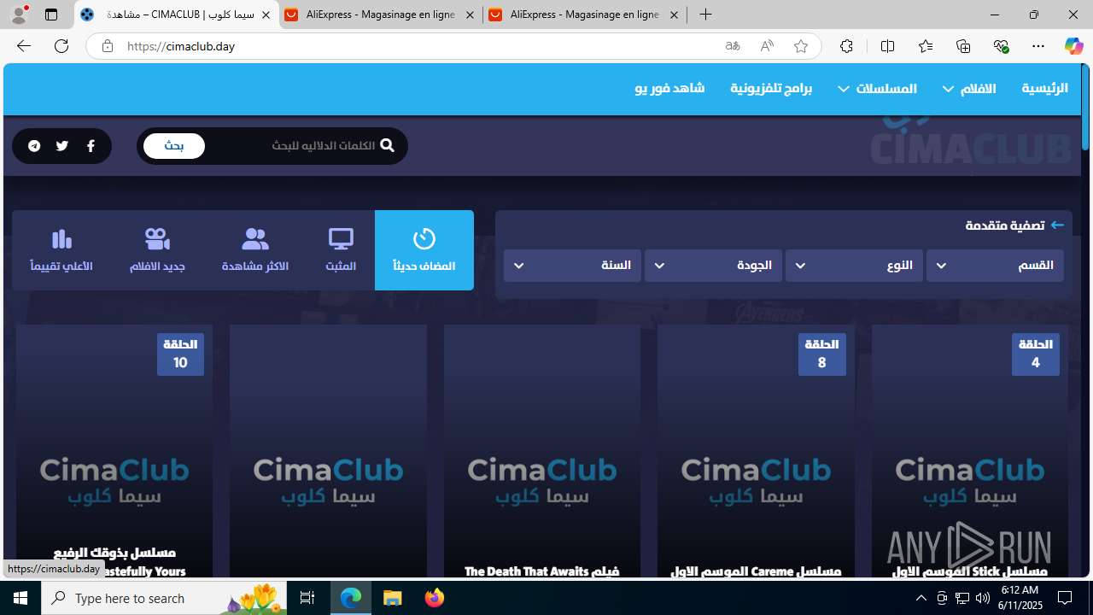Launch Firefox from the taskbar

click(x=434, y=598)
